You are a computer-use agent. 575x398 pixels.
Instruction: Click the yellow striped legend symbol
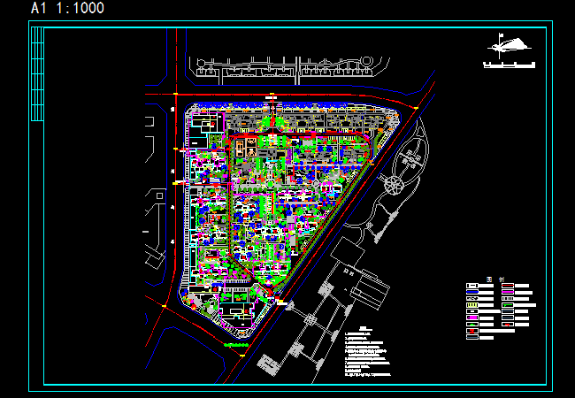point(472,303)
